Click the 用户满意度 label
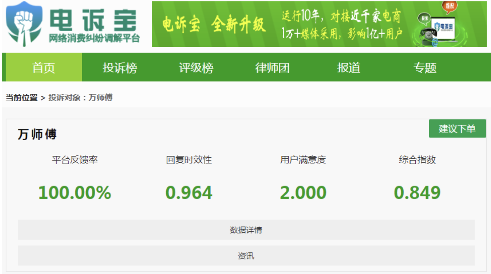 click(303, 160)
